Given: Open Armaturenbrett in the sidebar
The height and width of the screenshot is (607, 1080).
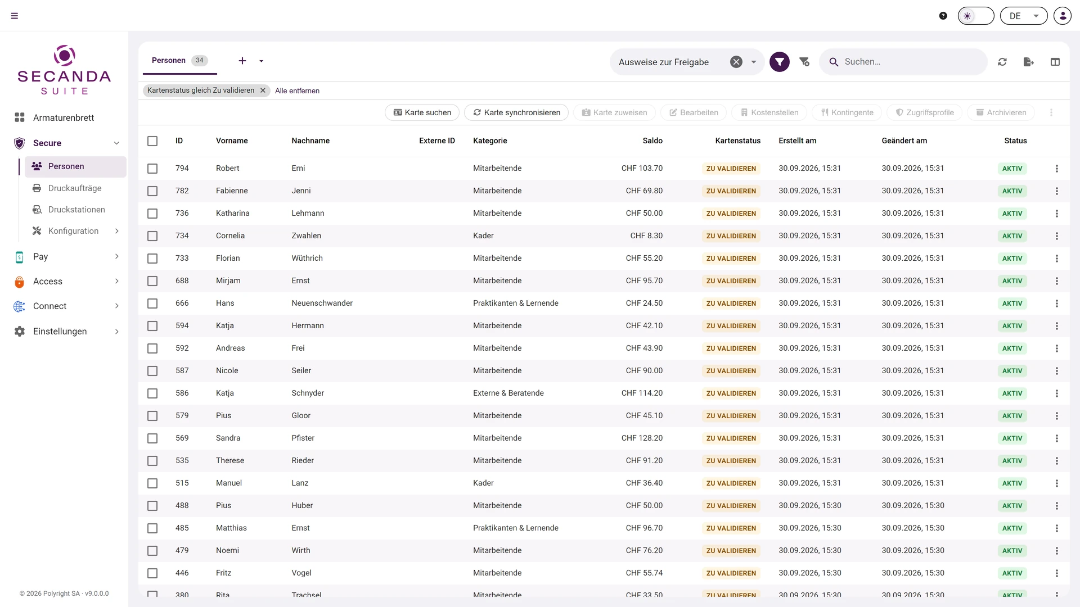Looking at the screenshot, I should click(64, 117).
